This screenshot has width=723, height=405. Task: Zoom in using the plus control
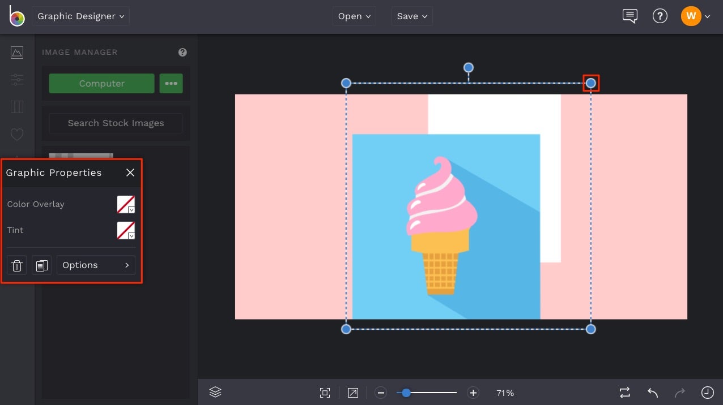(473, 392)
